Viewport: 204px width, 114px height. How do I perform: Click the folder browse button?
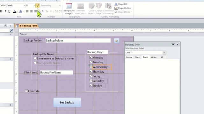pyautogui.click(x=116, y=41)
